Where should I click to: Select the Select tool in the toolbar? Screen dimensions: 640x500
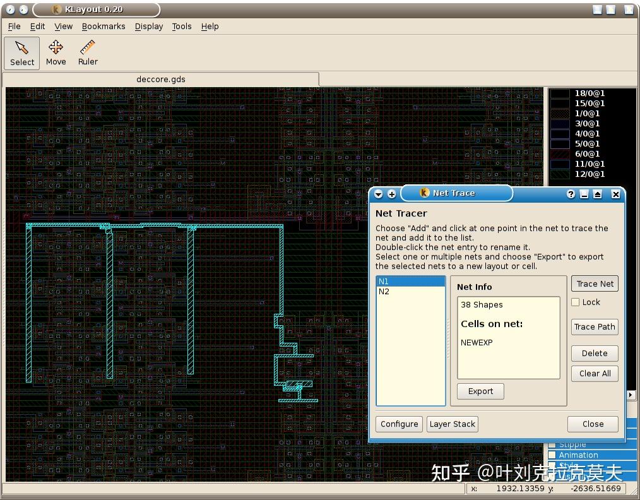[x=21, y=52]
